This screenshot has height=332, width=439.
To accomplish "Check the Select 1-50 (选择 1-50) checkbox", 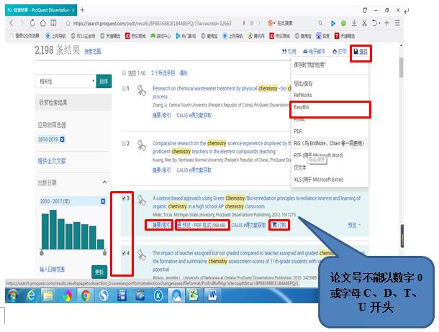I will (124, 73).
